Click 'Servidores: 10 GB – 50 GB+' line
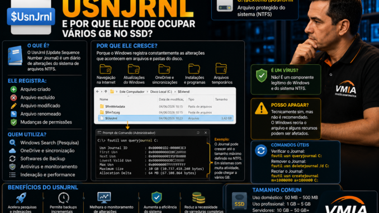Image resolution: width=379 pixels, height=213 pixels. [x=281, y=210]
